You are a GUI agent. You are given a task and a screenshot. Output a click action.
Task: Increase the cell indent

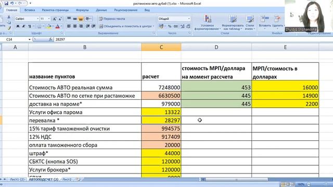click(94, 26)
